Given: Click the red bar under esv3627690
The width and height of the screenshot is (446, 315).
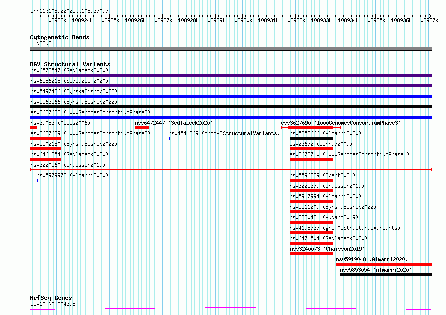Looking at the screenshot, I should tap(311, 128).
